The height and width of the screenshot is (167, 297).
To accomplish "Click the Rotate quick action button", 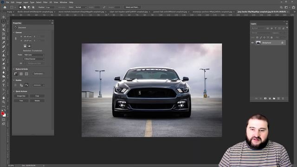I will point(37,101).
